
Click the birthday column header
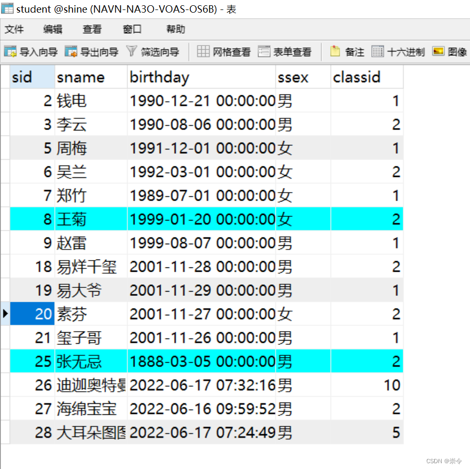201,77
